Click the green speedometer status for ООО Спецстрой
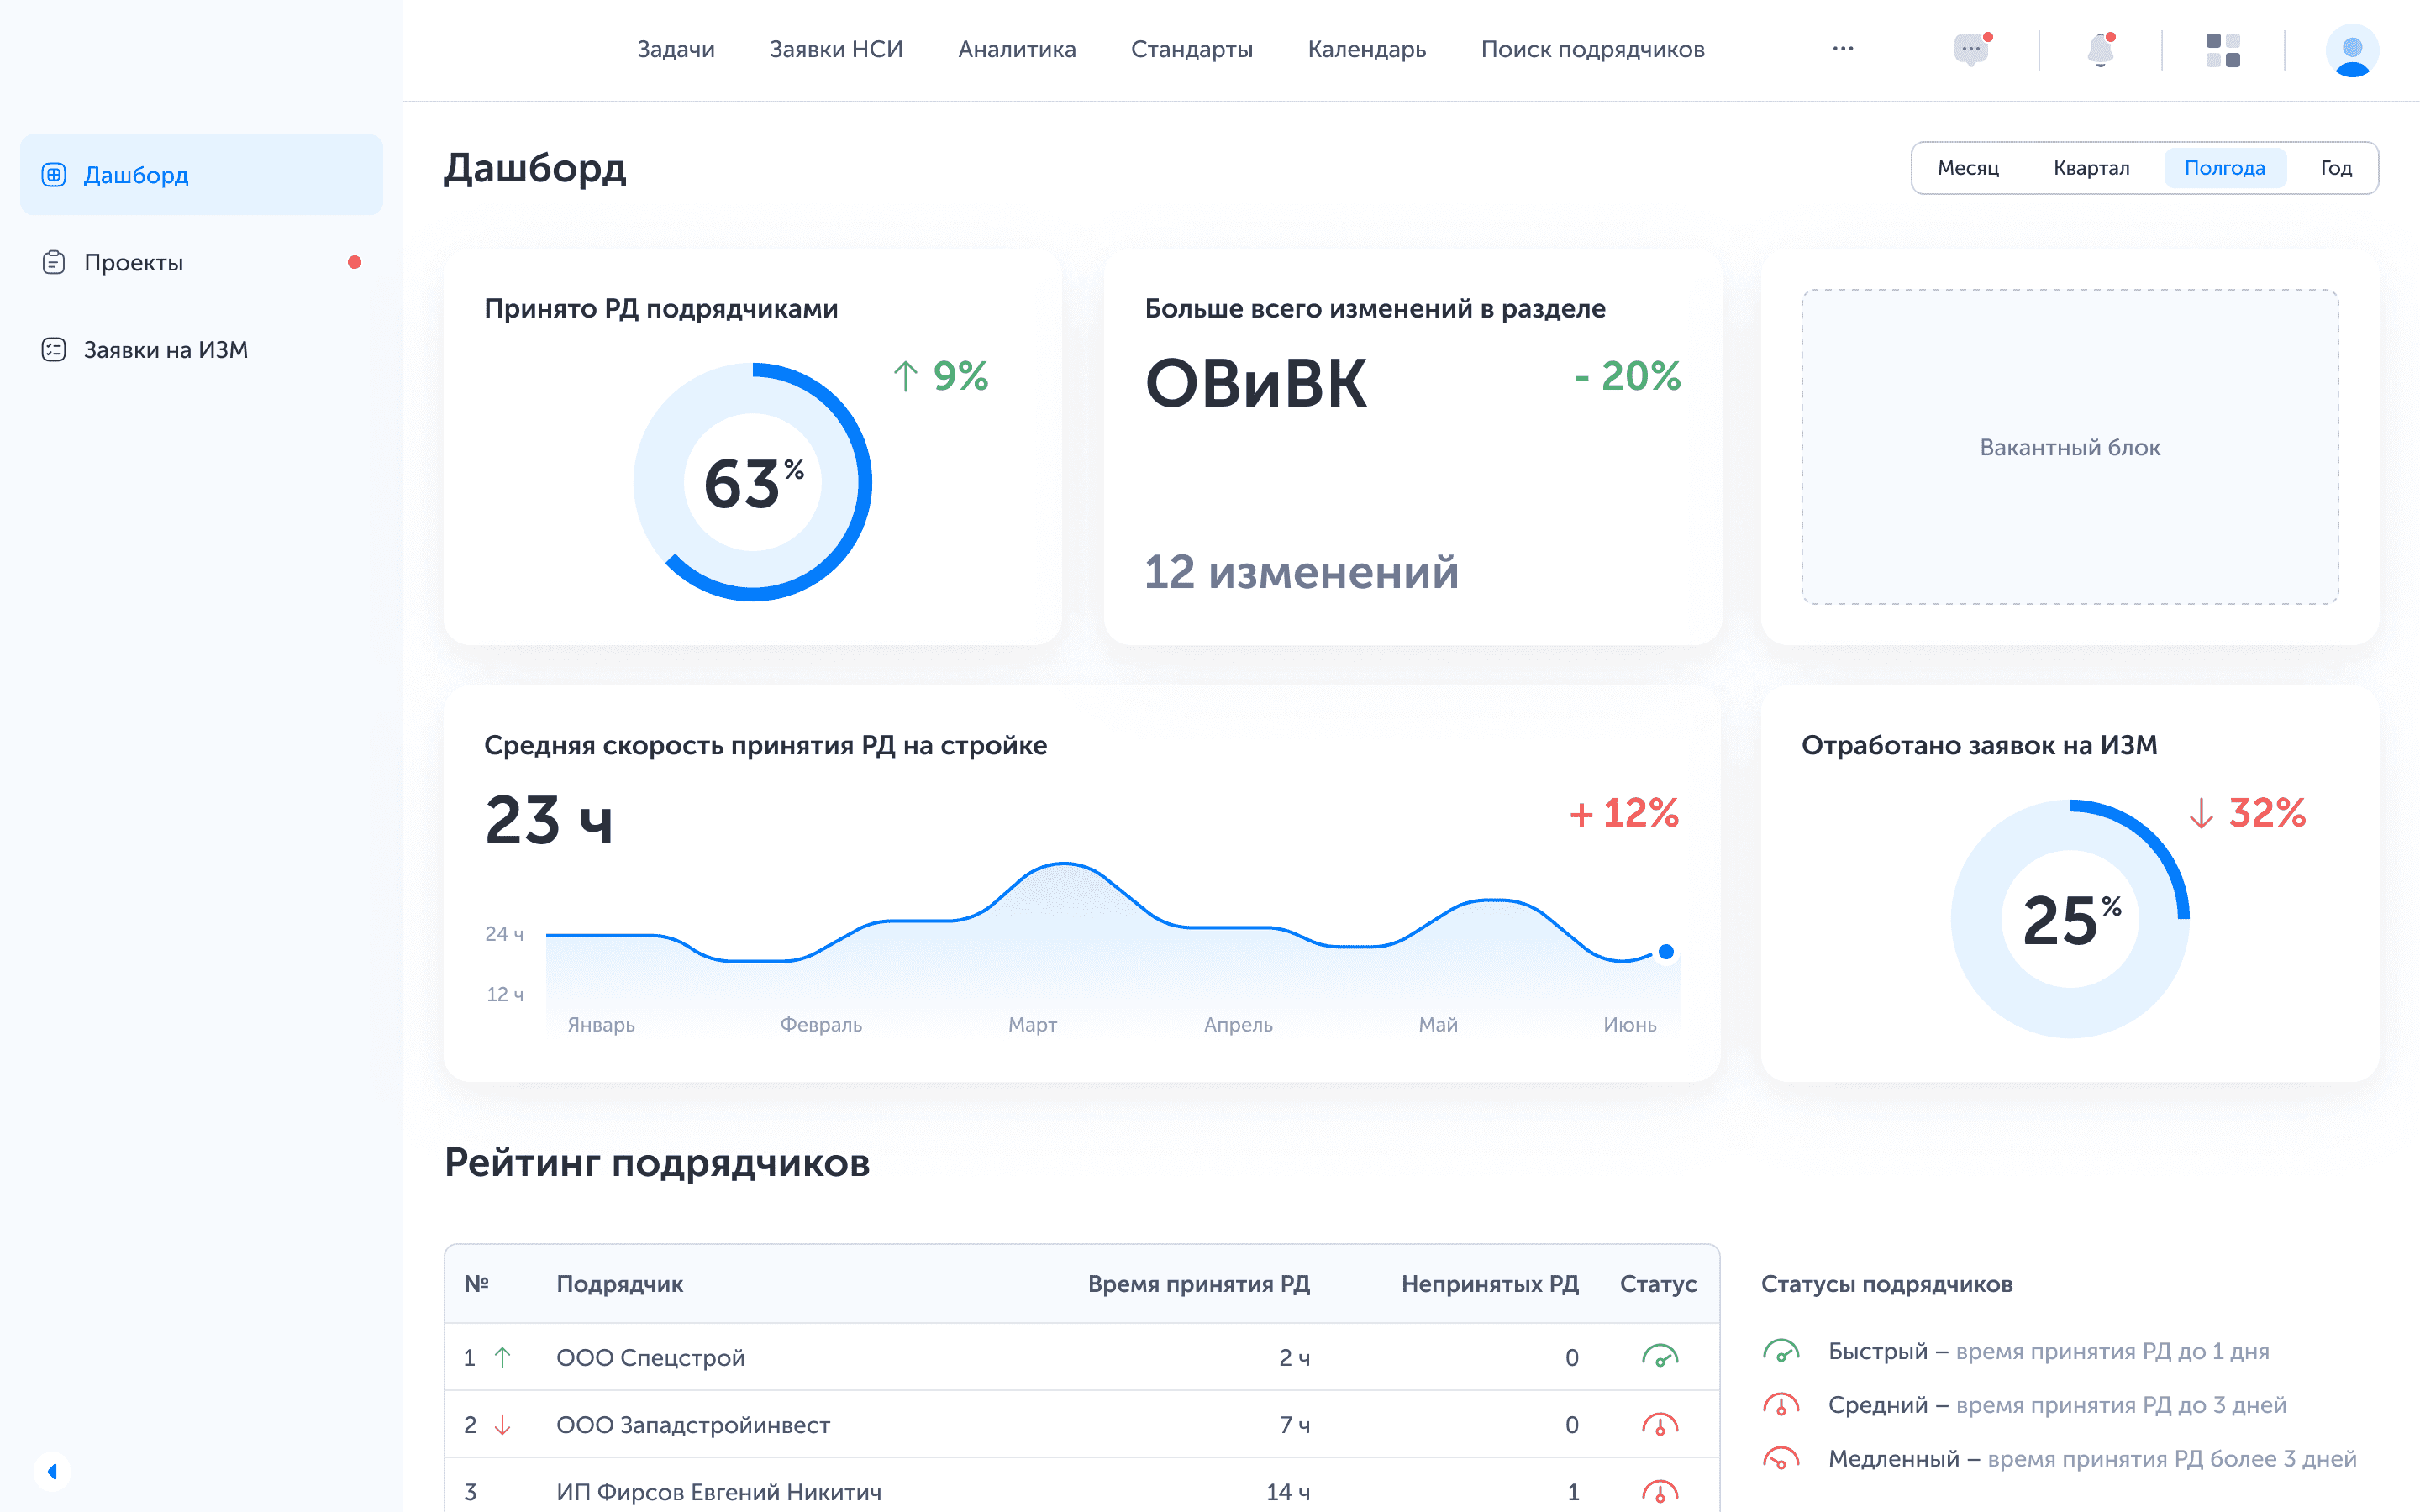The image size is (2420, 1512). 1659,1357
